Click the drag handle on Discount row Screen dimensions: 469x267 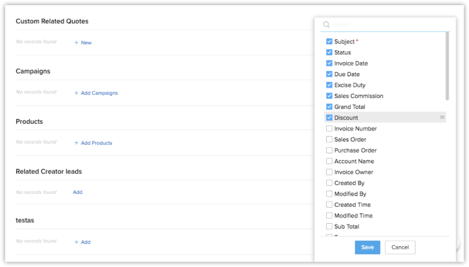click(x=442, y=117)
